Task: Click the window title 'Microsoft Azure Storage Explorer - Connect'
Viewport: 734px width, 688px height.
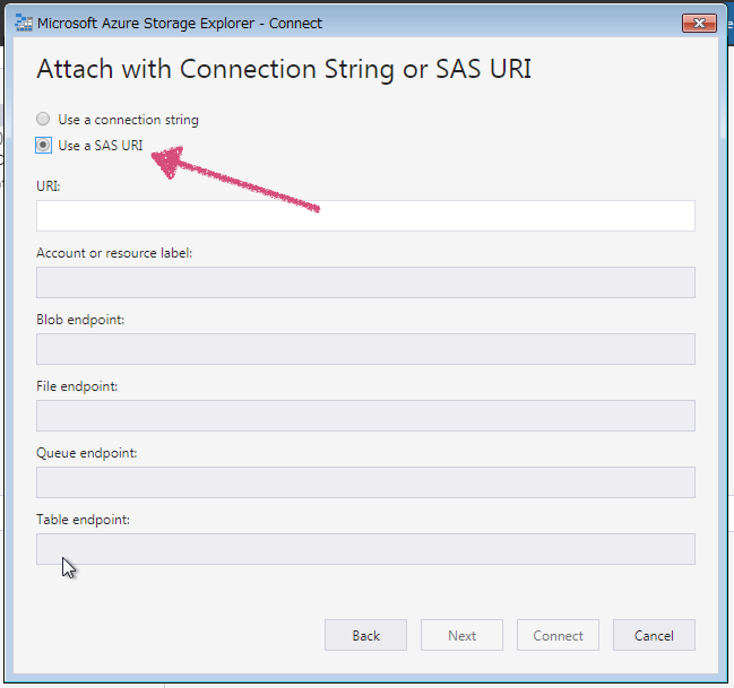Action: (x=180, y=23)
